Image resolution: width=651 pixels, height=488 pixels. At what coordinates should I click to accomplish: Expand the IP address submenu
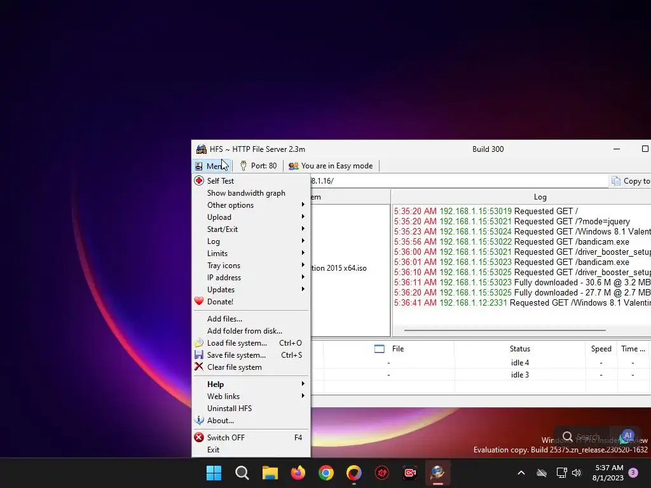tap(251, 277)
